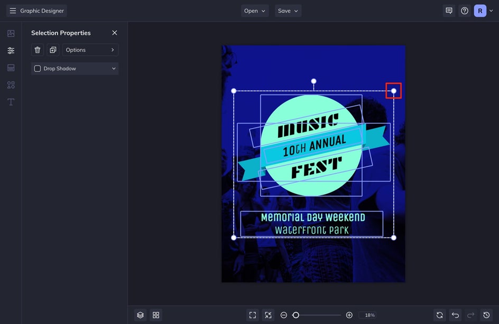Open the Image Manager sidebar icon
This screenshot has height=324, width=499.
click(x=11, y=33)
